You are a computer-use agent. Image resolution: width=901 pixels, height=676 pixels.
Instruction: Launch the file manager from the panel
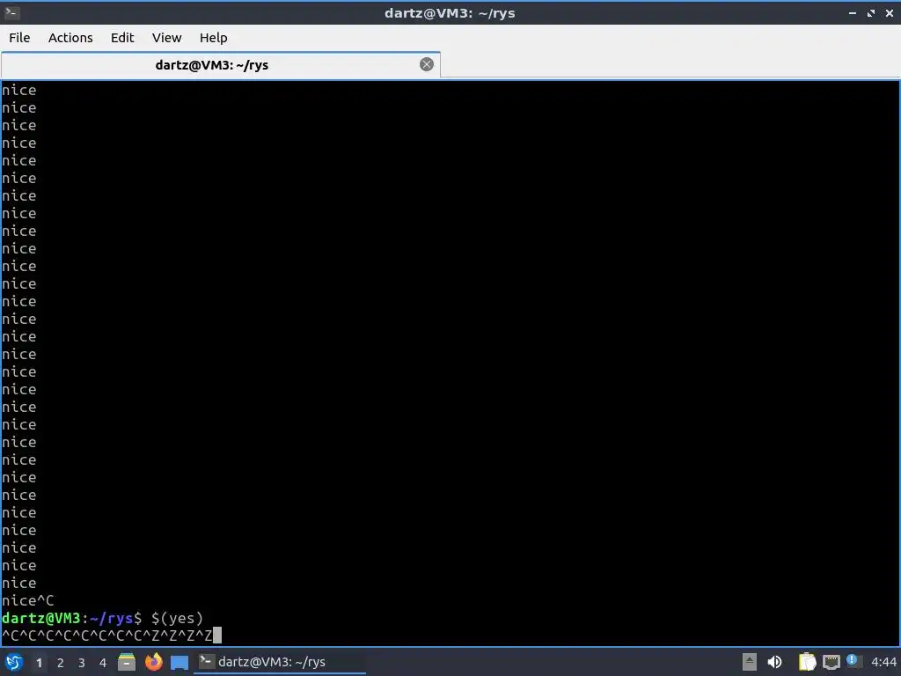click(127, 662)
